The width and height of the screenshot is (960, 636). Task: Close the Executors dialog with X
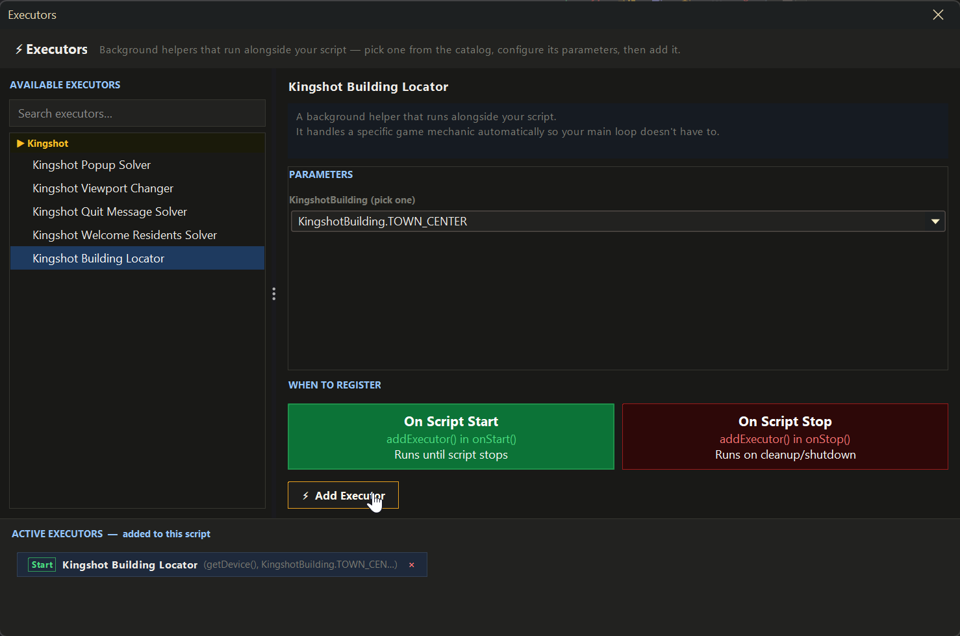pos(938,14)
